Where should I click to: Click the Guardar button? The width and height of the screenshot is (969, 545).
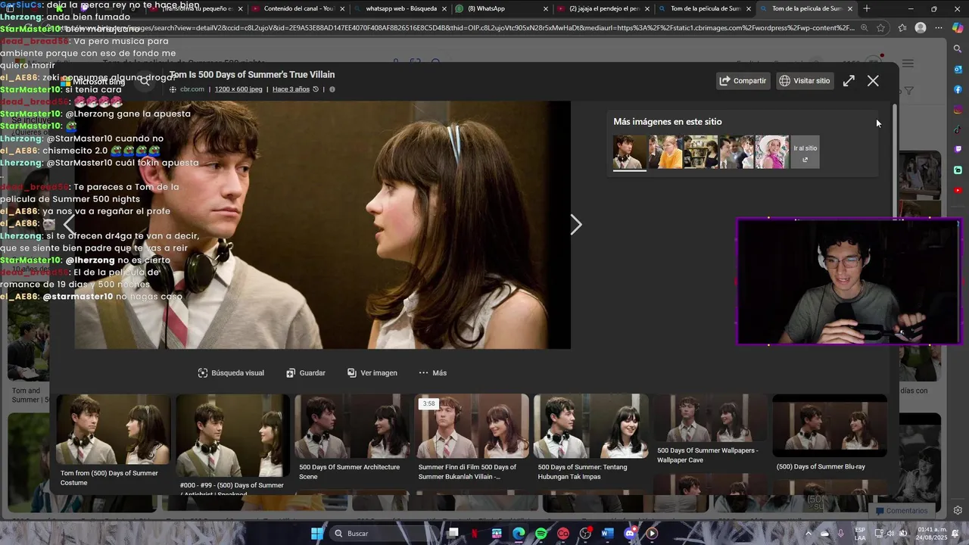[x=305, y=373]
